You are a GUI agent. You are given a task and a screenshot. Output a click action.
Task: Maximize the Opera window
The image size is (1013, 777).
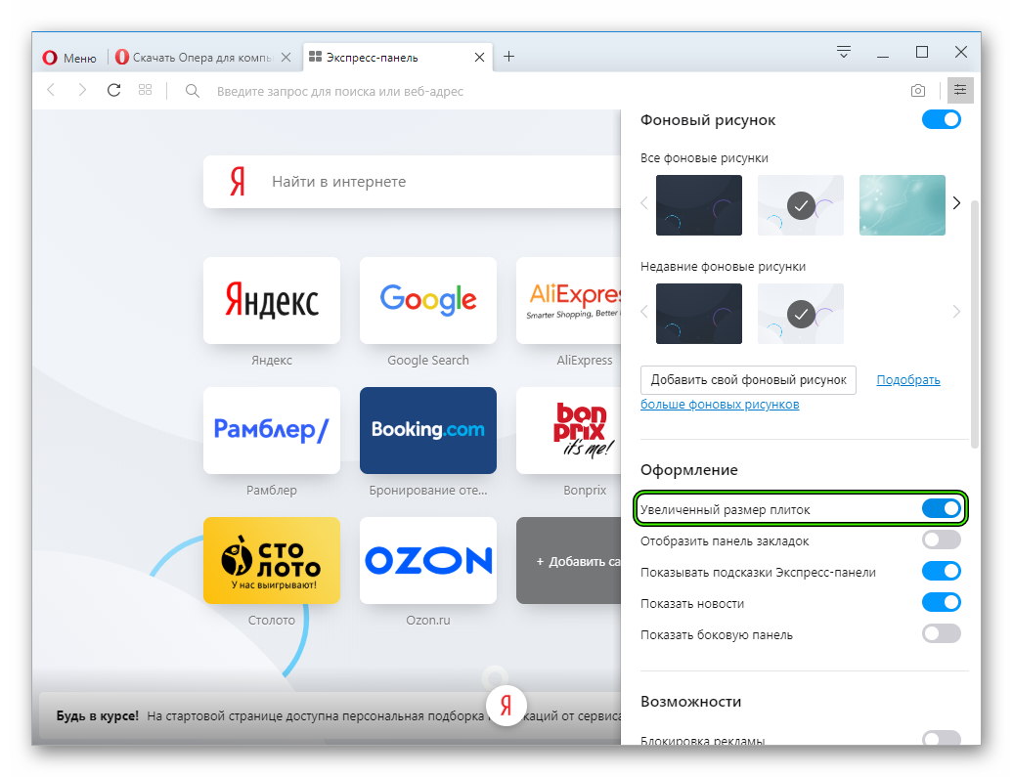coord(922,53)
